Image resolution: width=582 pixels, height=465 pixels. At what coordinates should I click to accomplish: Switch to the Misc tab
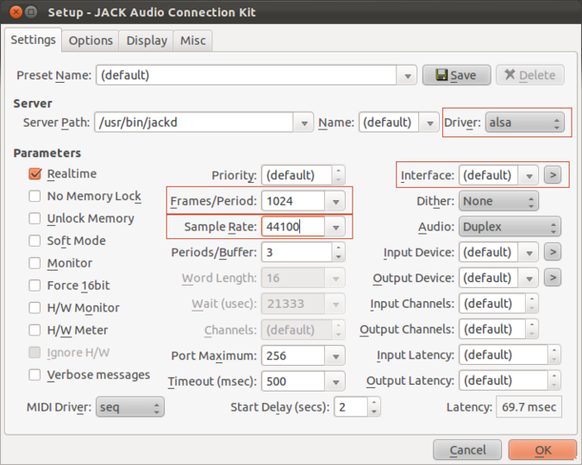192,41
